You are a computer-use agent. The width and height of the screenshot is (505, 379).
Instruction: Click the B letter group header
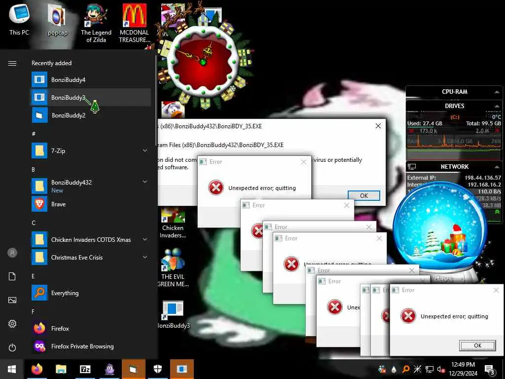pos(33,170)
